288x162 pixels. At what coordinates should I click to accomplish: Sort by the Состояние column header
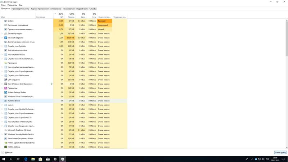tap(44, 15)
